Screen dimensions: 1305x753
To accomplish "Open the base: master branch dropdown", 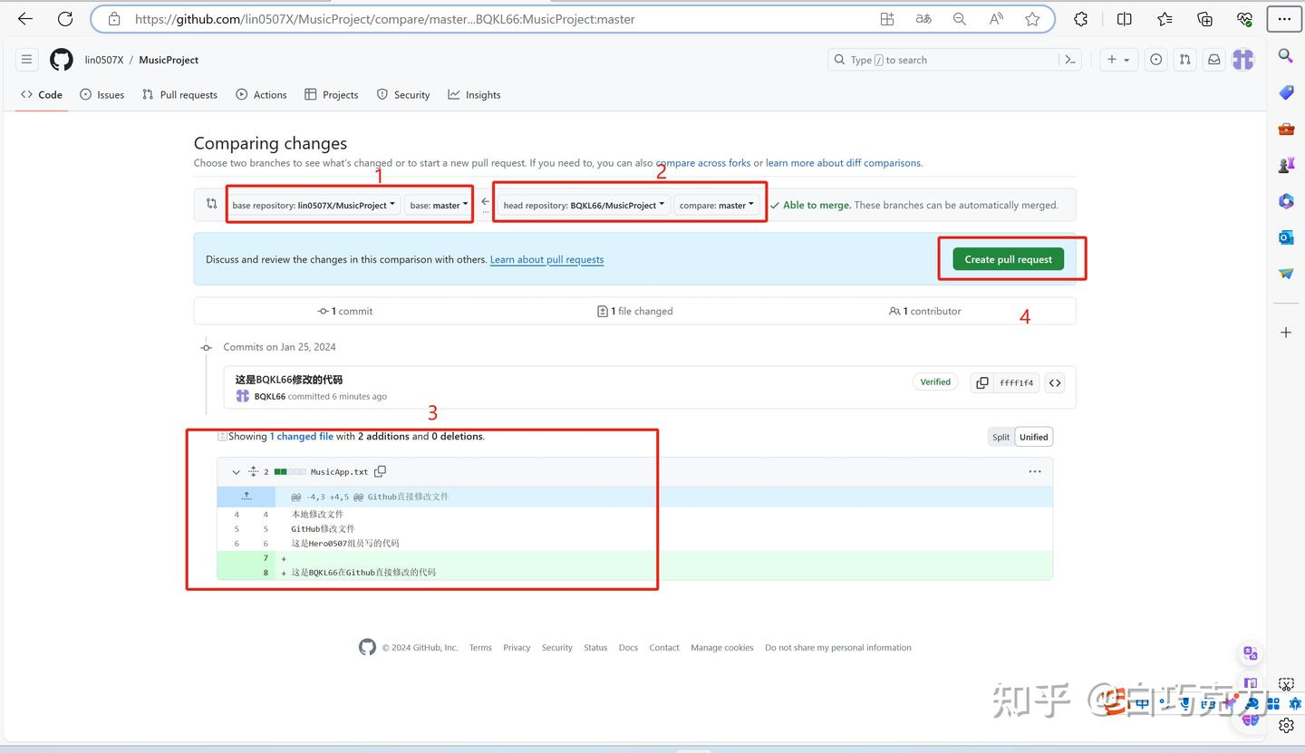I will pos(438,205).
